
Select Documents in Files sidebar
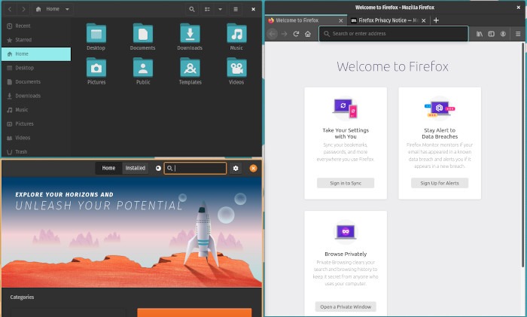tap(36, 81)
